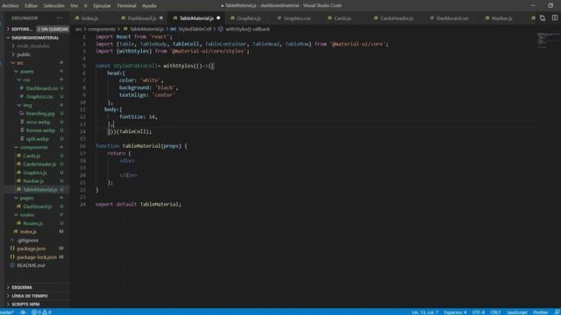Image resolution: width=561 pixels, height=315 pixels.
Task: Open Cards.js in the explorer tree
Action: pyautogui.click(x=32, y=156)
